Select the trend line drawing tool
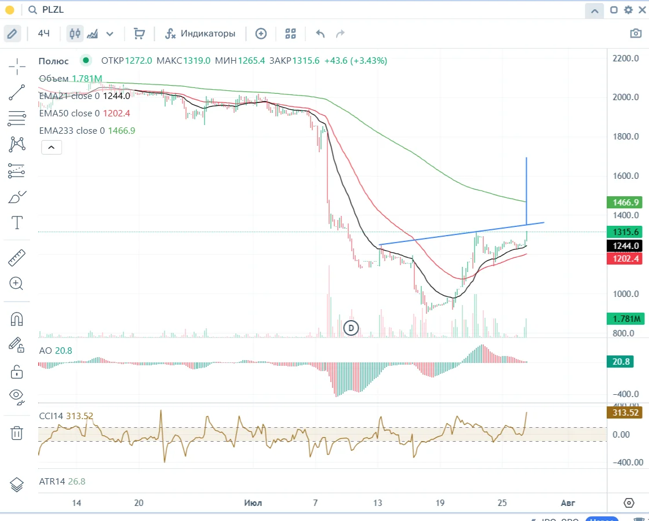The width and height of the screenshot is (649, 521). point(17,93)
